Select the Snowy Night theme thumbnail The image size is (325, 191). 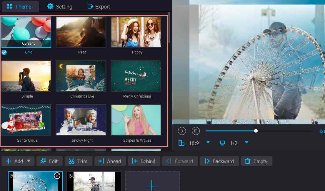pyautogui.click(x=81, y=120)
